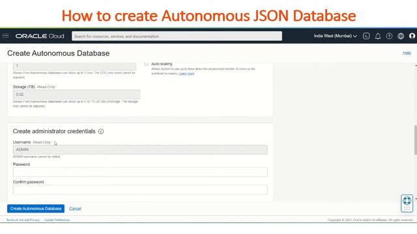
Task: Click the Cancel link
Action: pyautogui.click(x=75, y=209)
